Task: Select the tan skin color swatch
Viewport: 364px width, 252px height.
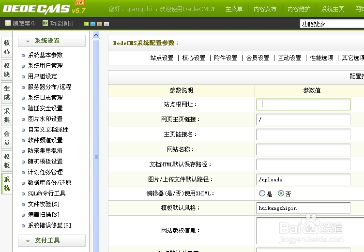Action: 100,24
